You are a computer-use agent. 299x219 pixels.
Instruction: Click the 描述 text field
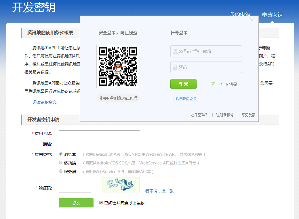click(100, 144)
